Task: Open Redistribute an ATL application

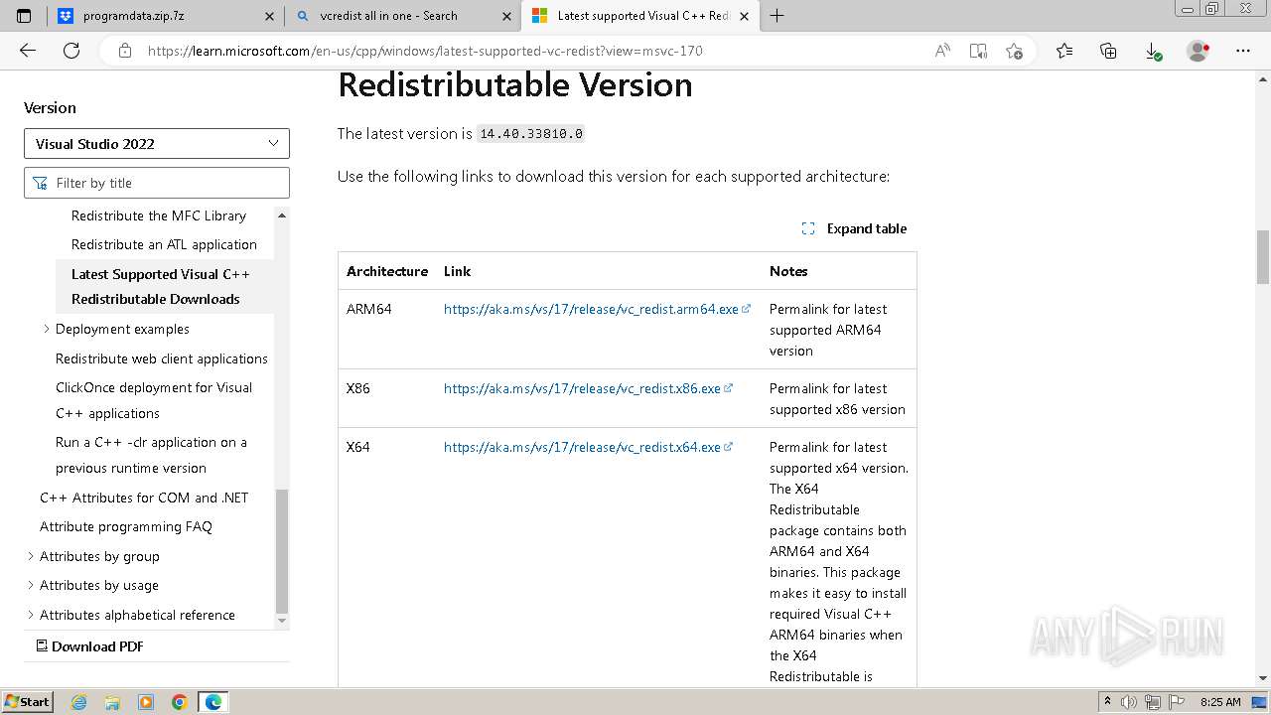Action: 164,244
